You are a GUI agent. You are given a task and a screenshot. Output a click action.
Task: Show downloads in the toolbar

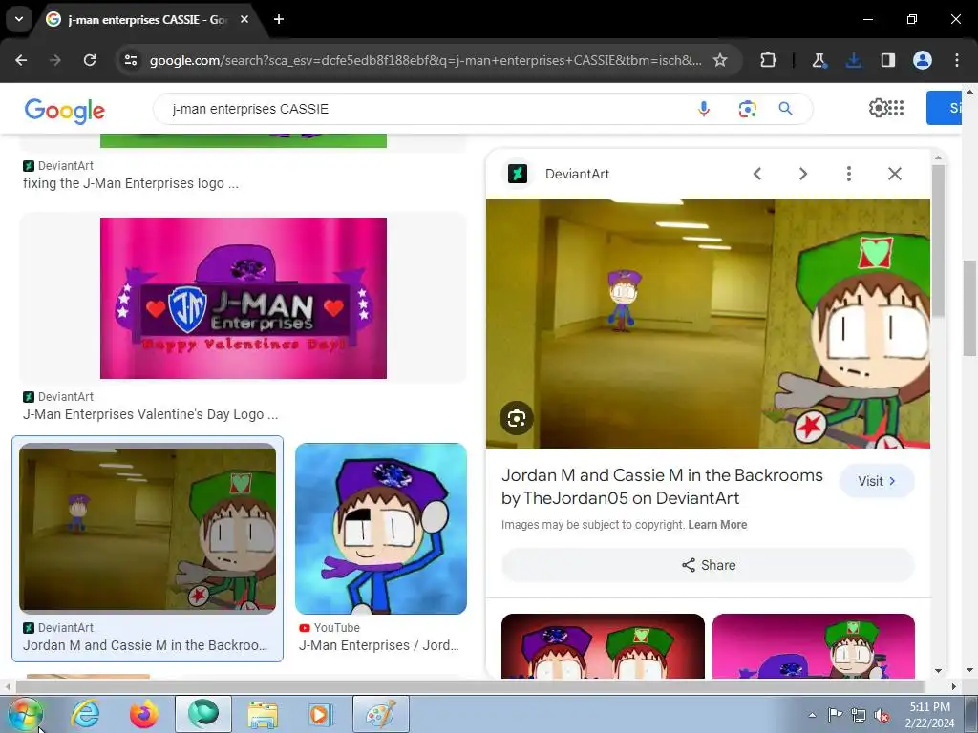coord(853,60)
